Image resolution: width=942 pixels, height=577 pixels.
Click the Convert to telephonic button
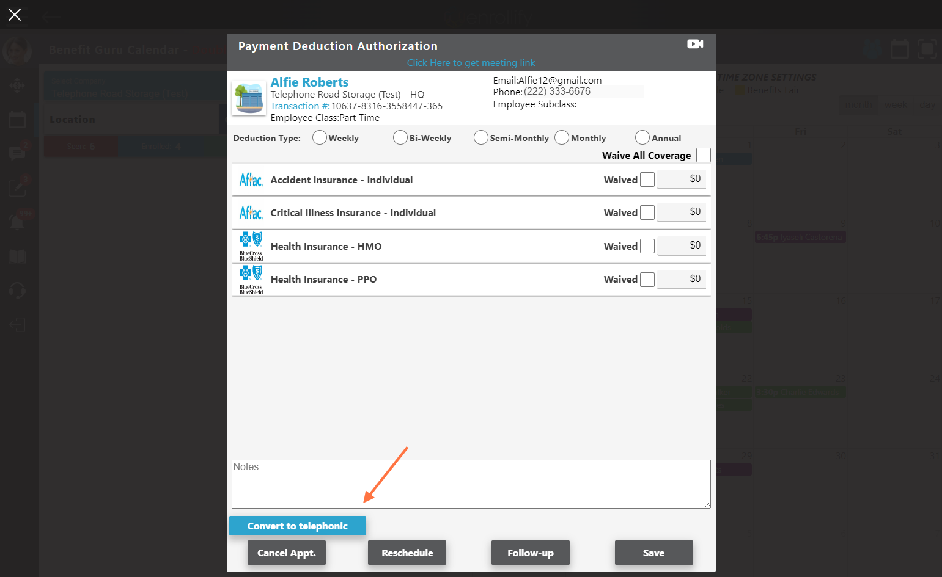point(298,526)
